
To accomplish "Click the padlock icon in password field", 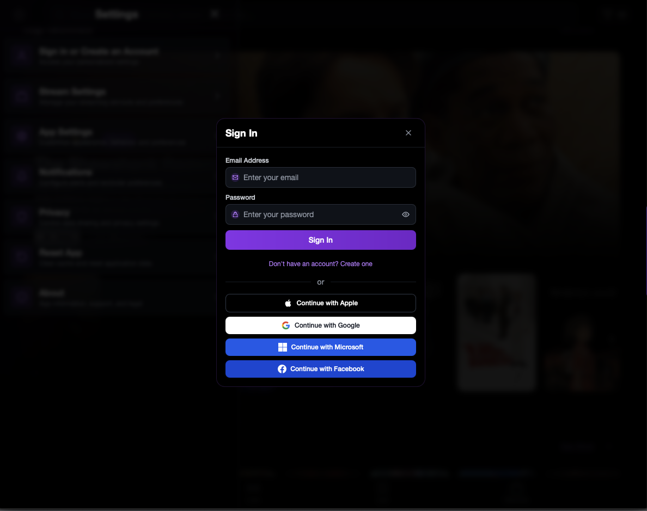I will tap(235, 214).
